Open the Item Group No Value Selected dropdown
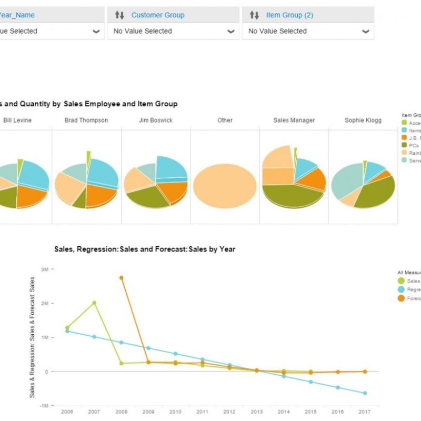Screen dimensions: 421x421 coord(308,31)
